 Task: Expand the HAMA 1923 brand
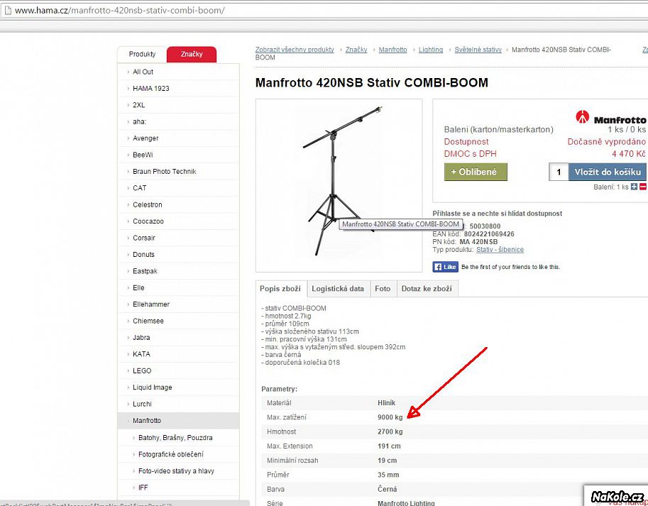click(151, 89)
